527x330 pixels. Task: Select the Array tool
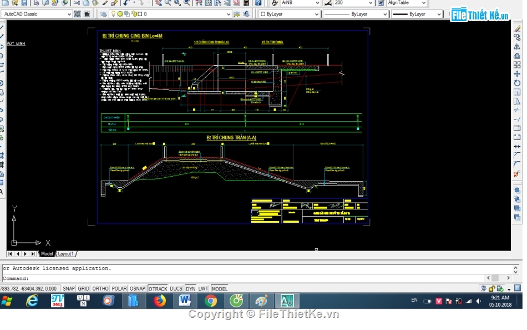point(517,65)
